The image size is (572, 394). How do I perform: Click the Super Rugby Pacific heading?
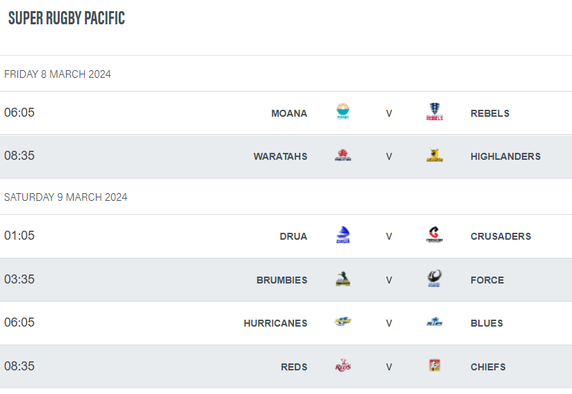(x=67, y=18)
